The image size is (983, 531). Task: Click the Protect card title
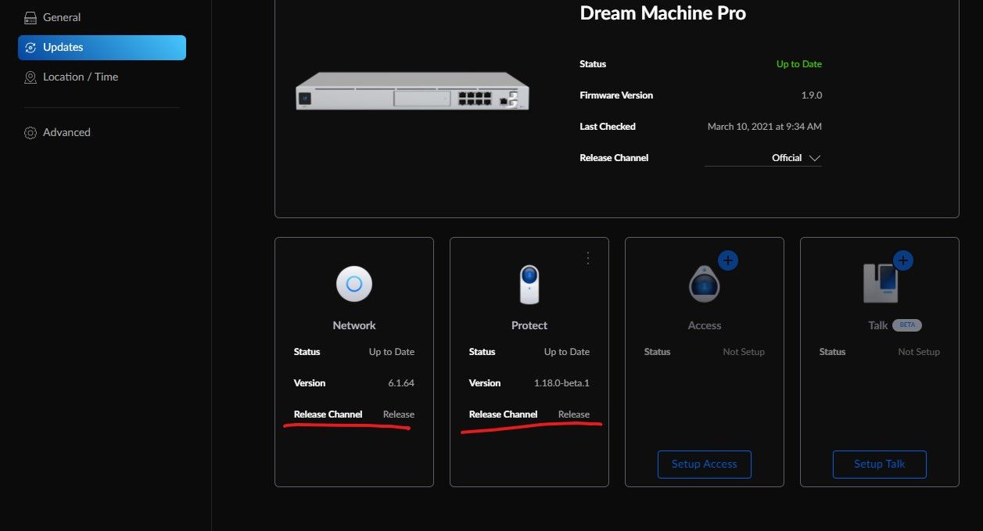tap(529, 325)
